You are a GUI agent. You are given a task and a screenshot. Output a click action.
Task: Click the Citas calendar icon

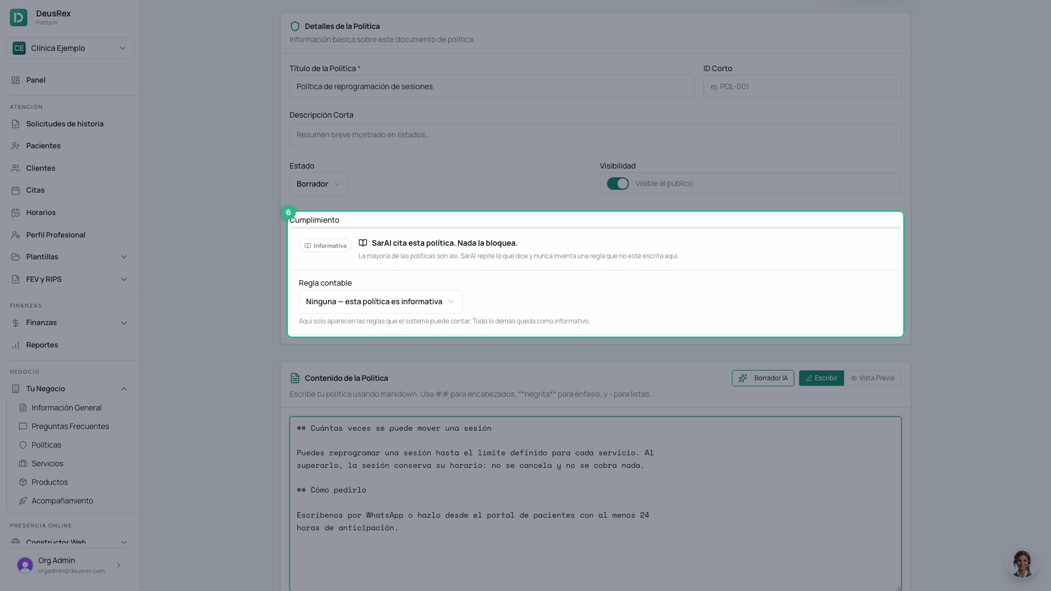pyautogui.click(x=15, y=190)
